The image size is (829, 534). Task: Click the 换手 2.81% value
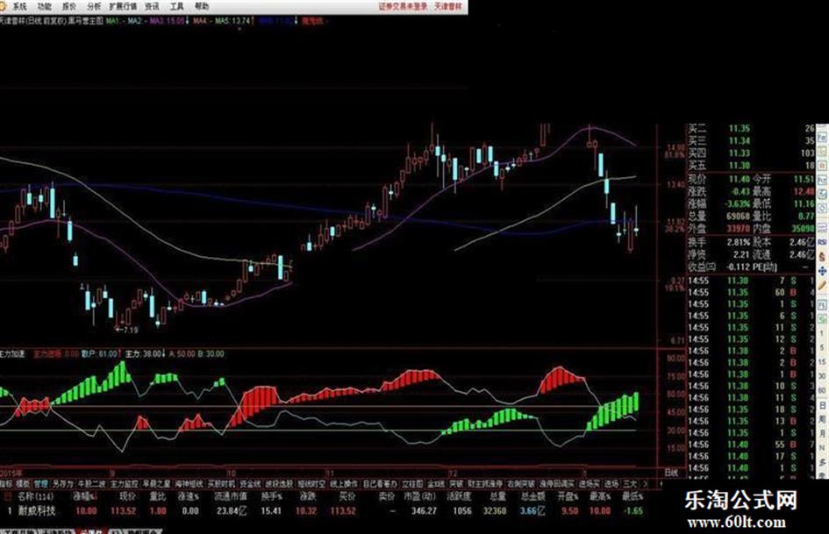click(x=738, y=242)
